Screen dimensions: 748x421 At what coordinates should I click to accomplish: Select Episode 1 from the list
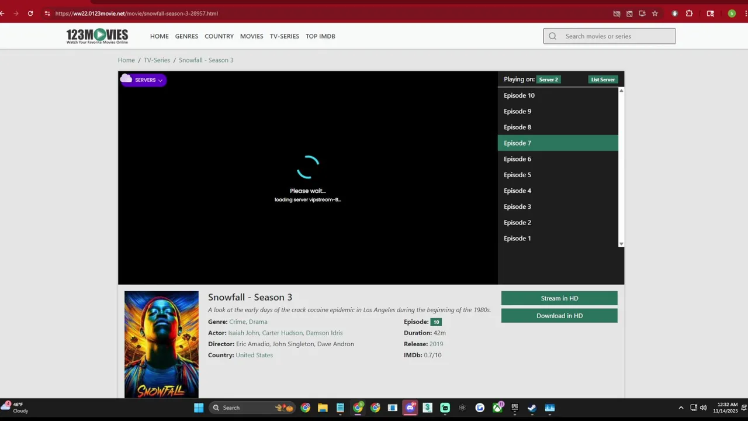[x=557, y=238]
